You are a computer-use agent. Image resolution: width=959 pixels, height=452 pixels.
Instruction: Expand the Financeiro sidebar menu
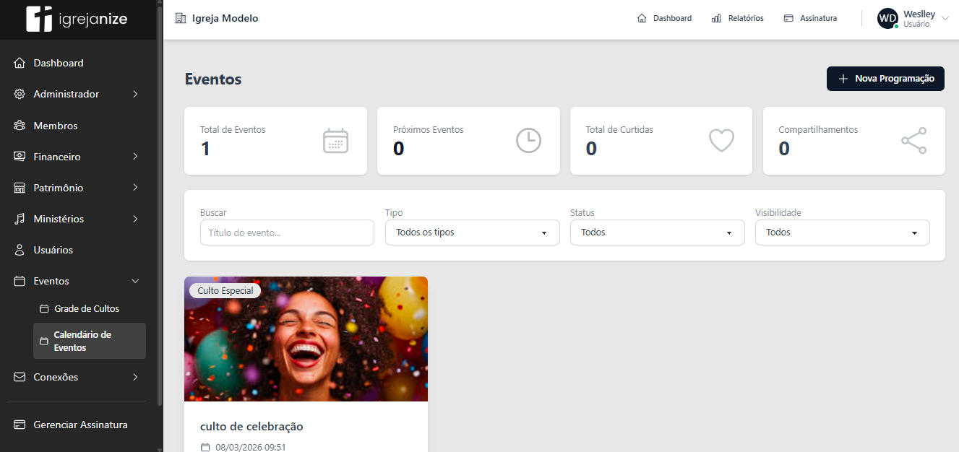coord(77,157)
